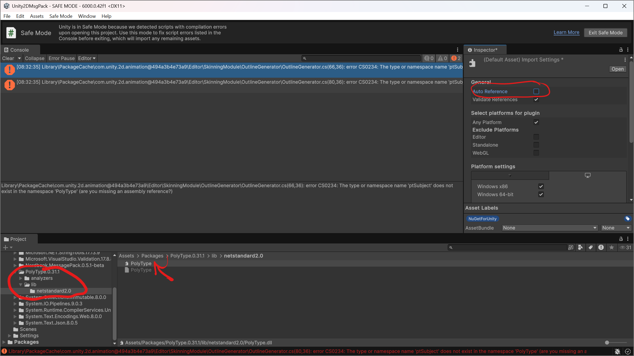Open the Import Settings three-dot menu
This screenshot has width=634, height=356.
click(x=625, y=60)
